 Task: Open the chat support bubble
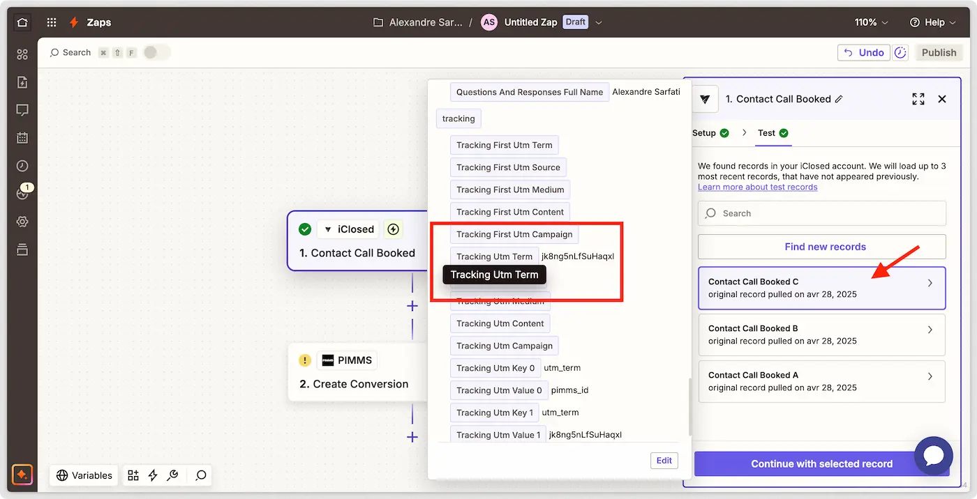point(934,456)
